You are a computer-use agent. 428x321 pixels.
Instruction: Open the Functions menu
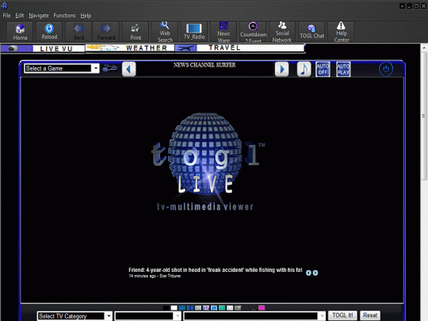[64, 16]
